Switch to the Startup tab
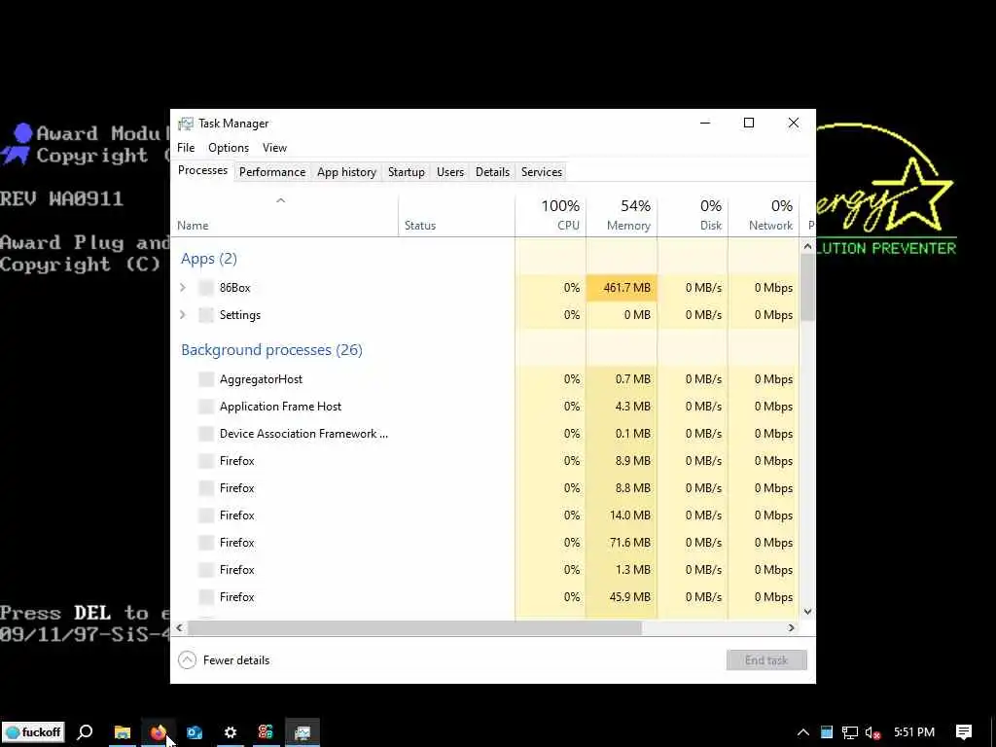Viewport: 996px width, 747px height. [407, 172]
